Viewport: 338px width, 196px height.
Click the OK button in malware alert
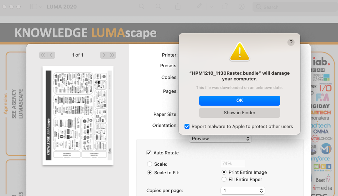[x=239, y=101]
